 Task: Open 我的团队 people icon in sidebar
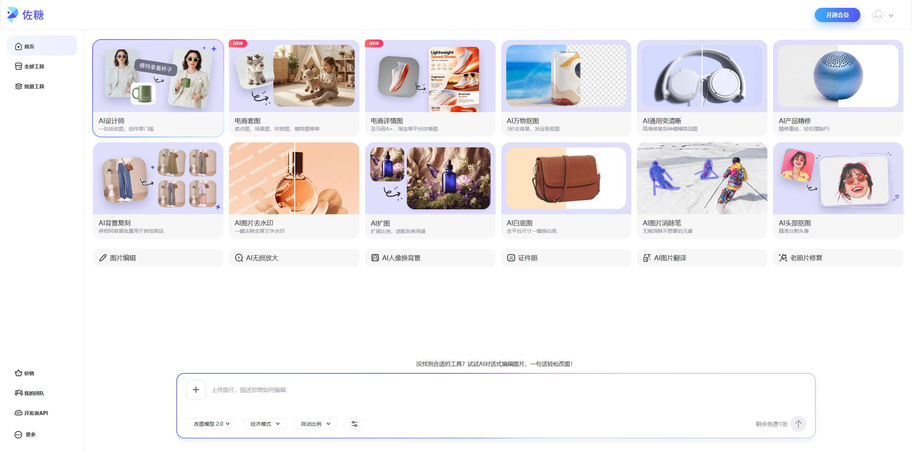pyautogui.click(x=19, y=393)
